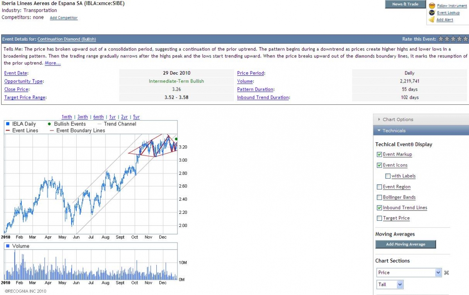
Task: Rate the event three stars
Action: click(453, 39)
